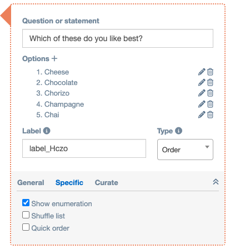
Task: Edit the Champagne option
Action: [202, 104]
